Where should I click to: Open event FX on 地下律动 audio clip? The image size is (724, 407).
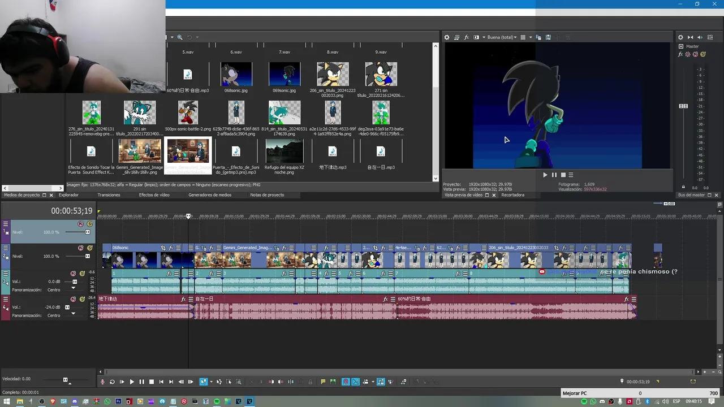tap(183, 299)
